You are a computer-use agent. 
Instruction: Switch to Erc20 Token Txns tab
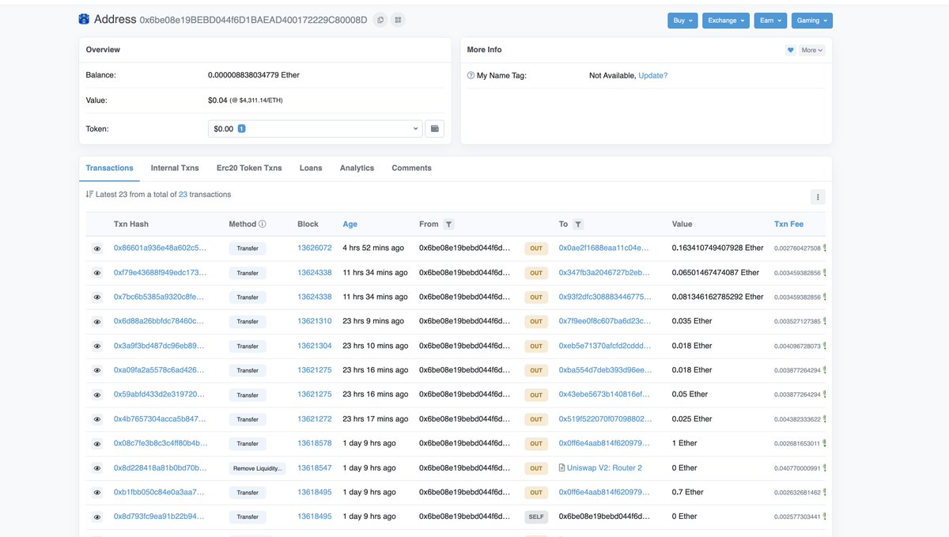click(x=249, y=168)
